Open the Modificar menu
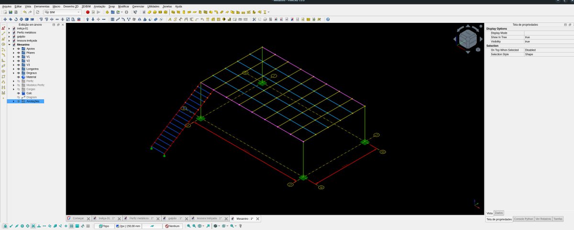 [x=123, y=6]
